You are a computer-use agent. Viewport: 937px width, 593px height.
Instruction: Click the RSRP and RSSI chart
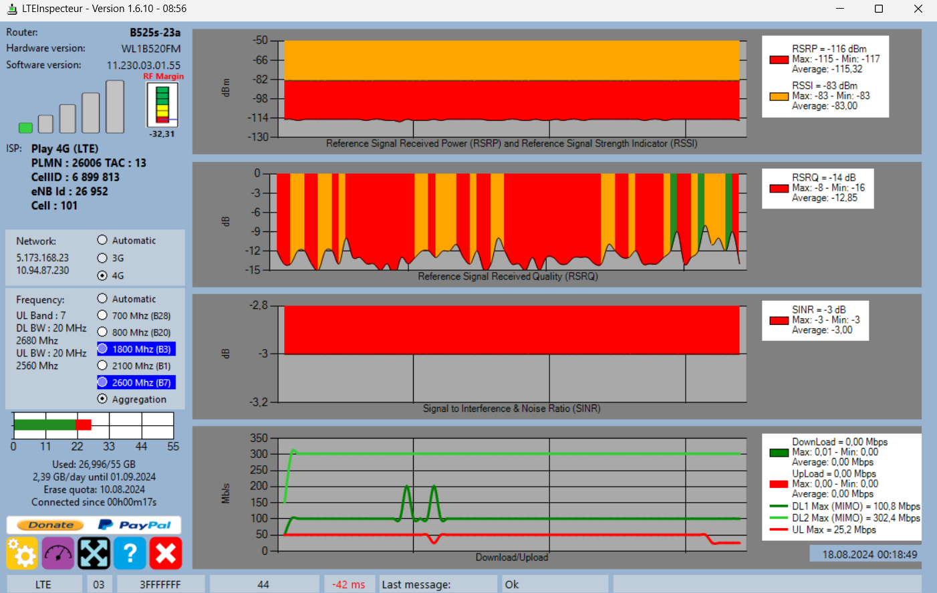tap(513, 89)
